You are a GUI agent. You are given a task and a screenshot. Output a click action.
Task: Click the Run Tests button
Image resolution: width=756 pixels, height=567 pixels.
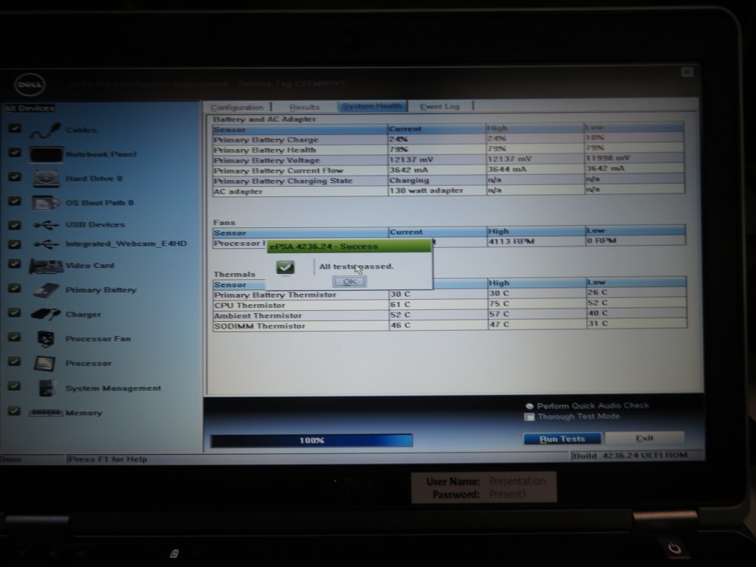[x=562, y=439]
